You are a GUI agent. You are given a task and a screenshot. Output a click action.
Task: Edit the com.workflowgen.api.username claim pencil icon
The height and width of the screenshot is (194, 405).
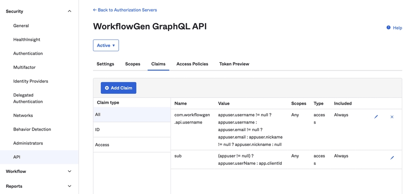(x=376, y=117)
